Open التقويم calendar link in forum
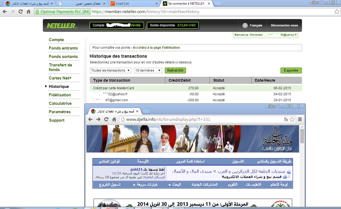This screenshot has width=341, height=209. pos(233,185)
